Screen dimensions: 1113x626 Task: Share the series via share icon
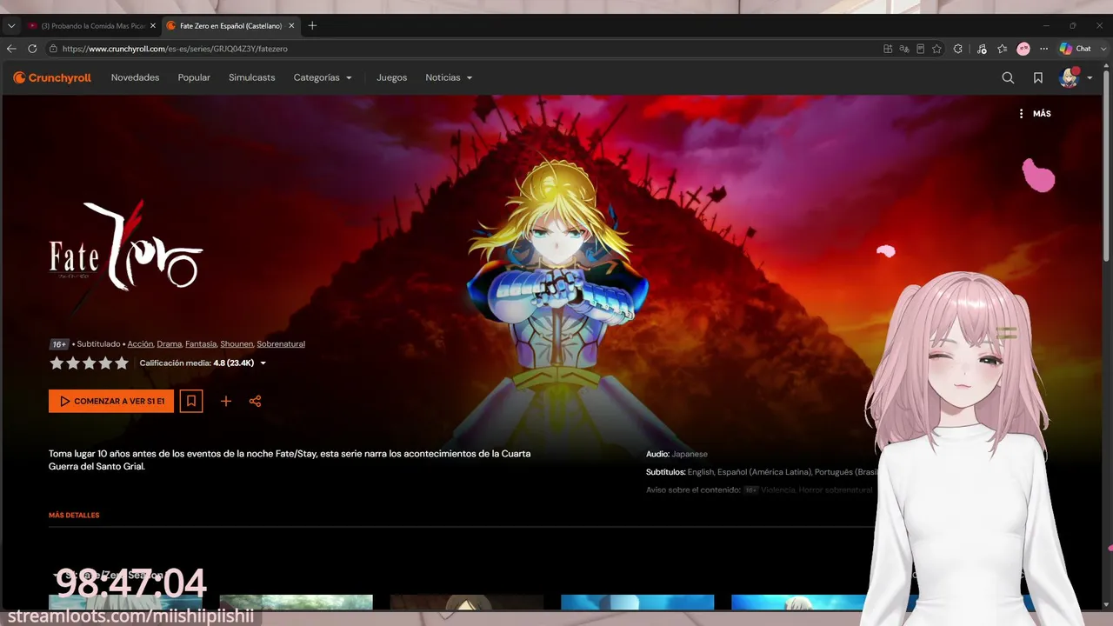click(x=255, y=401)
